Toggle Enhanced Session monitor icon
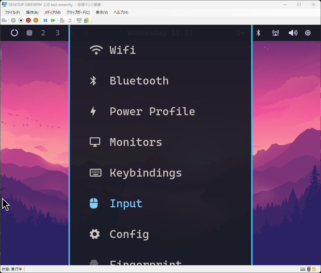Image resolution: width=321 pixels, height=273 pixels. pyautogui.click(x=79, y=20)
